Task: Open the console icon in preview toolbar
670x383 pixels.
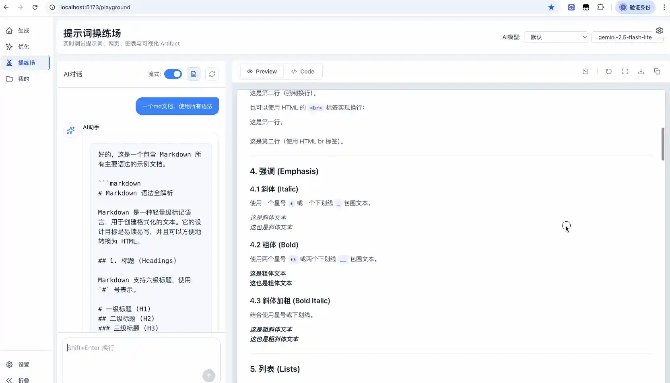Action: pyautogui.click(x=585, y=72)
